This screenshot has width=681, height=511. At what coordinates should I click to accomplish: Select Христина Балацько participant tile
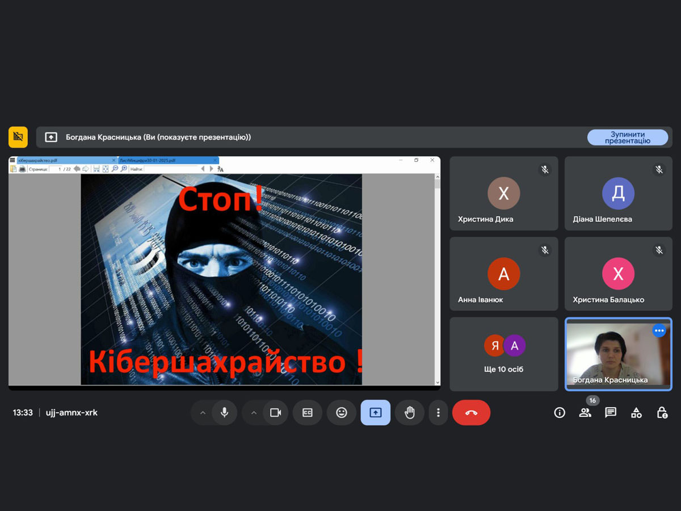click(619, 274)
